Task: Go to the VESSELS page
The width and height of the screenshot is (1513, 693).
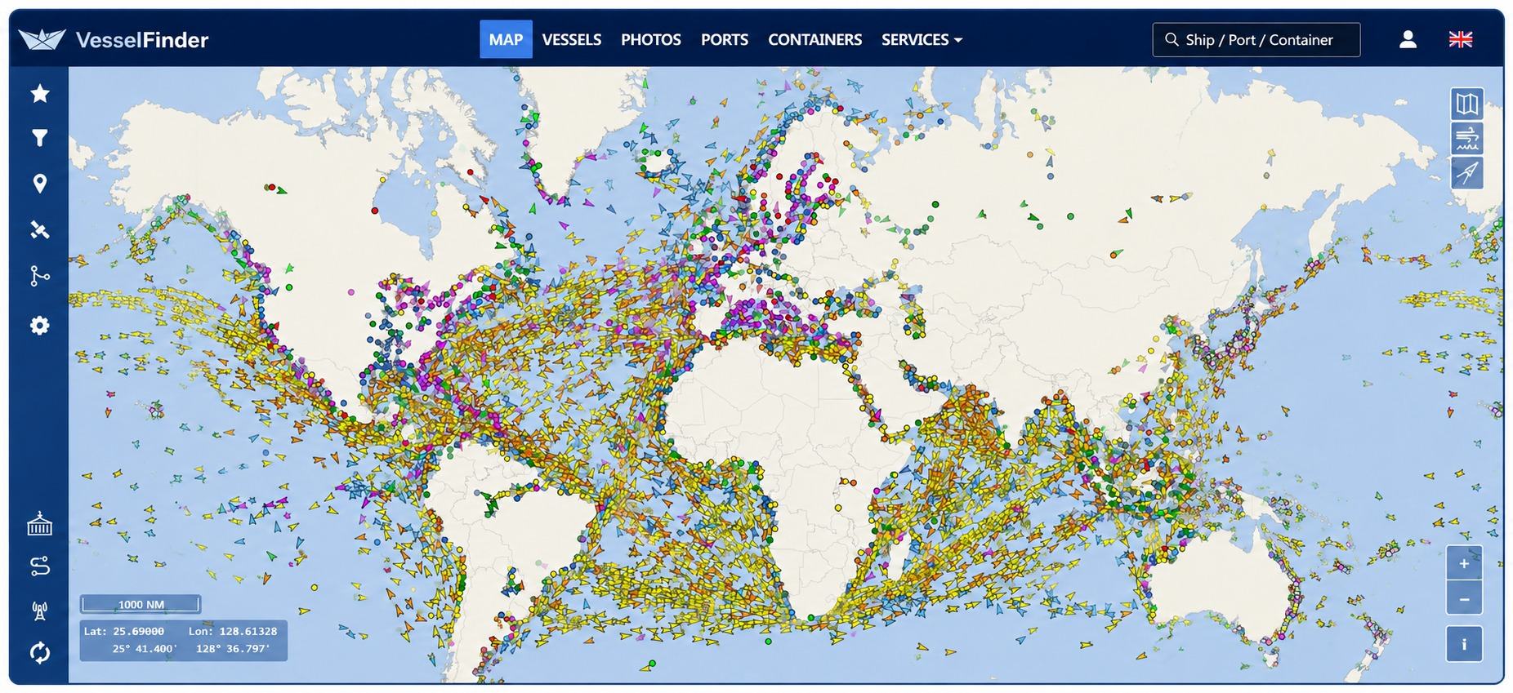Action: pos(572,40)
